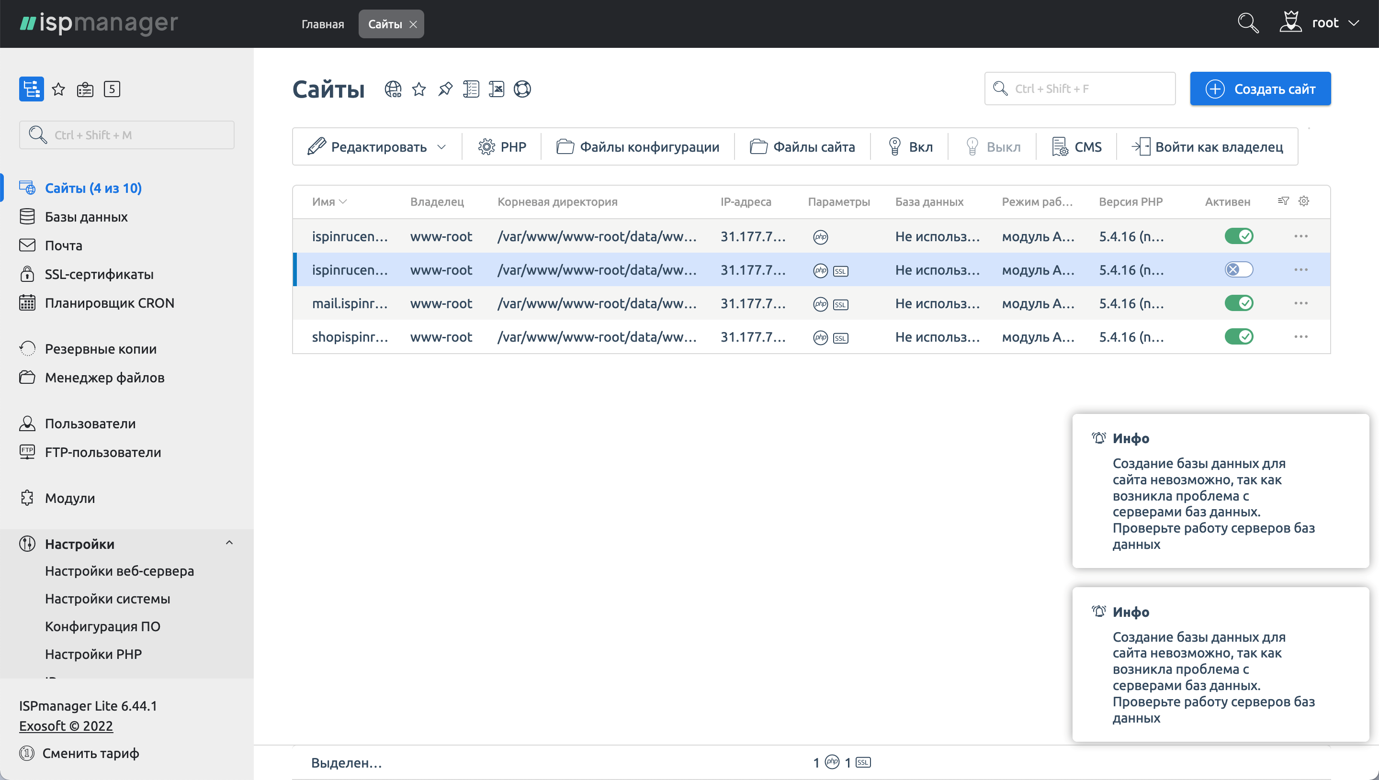Open more actions for highlighted ispinrucen row
The width and height of the screenshot is (1379, 780).
click(x=1301, y=269)
